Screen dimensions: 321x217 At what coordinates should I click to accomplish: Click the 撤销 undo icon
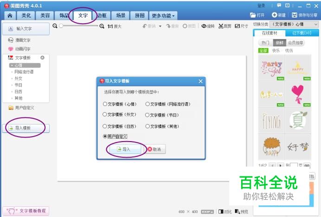click(x=145, y=26)
